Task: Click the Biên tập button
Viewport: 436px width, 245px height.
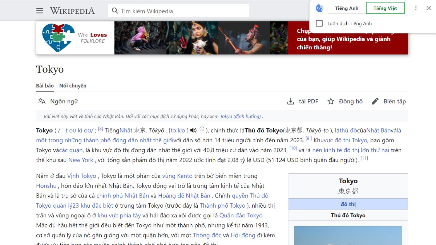Action: point(388,101)
